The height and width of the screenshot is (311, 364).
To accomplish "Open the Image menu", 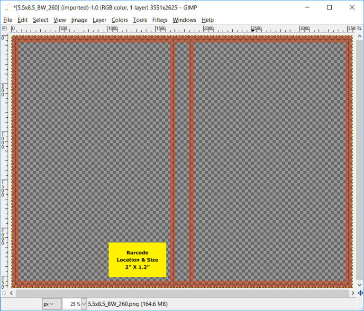I will [79, 20].
